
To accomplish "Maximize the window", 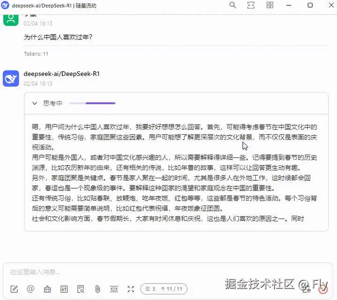I will [310, 5].
